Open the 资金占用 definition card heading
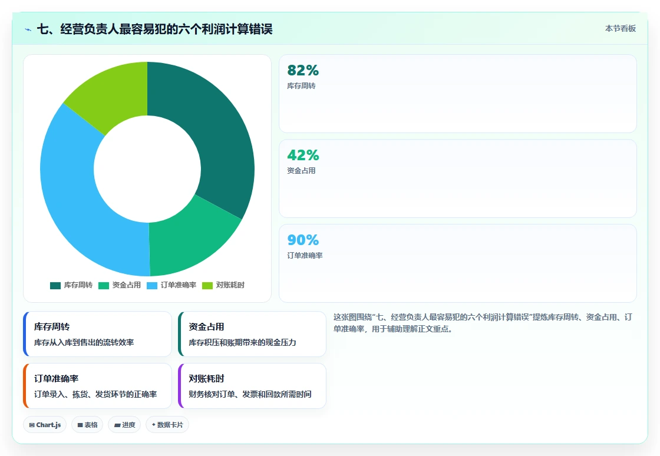Image resolution: width=660 pixels, height=456 pixels. (x=206, y=327)
